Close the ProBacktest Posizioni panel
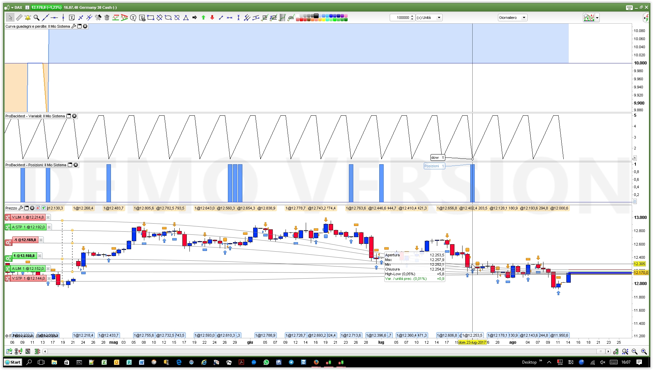This screenshot has height=370, width=653. click(76, 165)
